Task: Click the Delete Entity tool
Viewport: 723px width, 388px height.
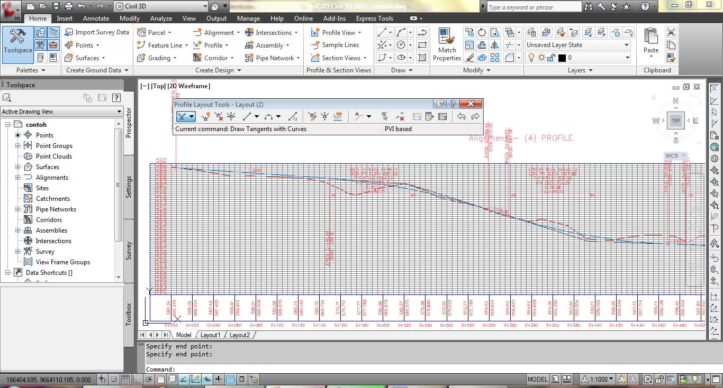Action: tap(400, 116)
